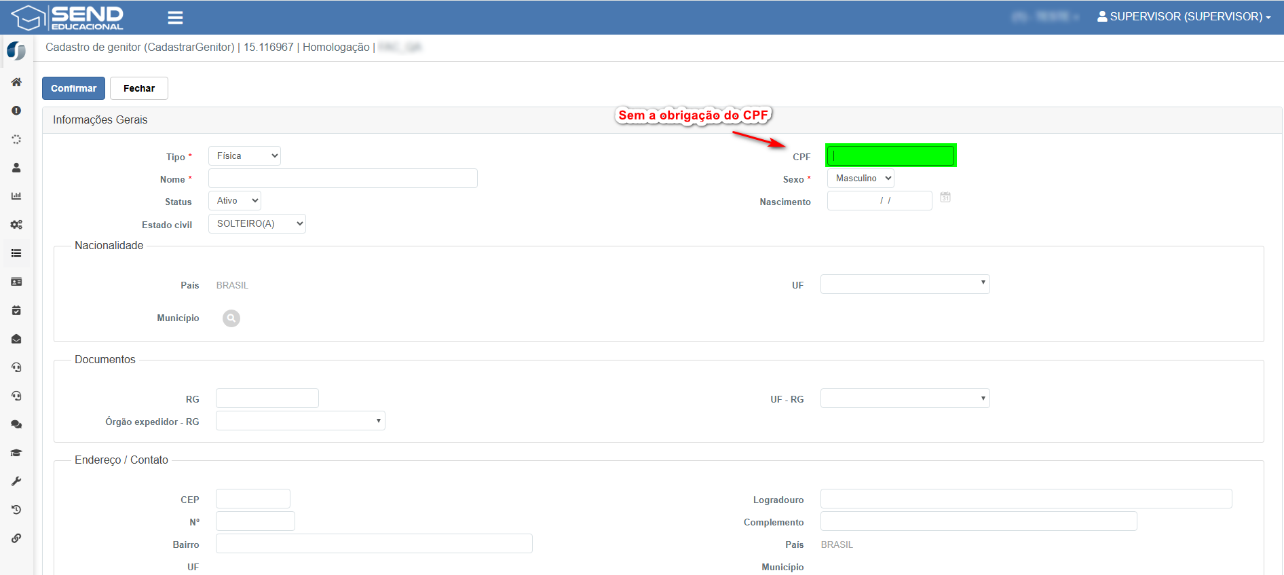The image size is (1284, 575).
Task: Open the Nacionalidade UF dropdown
Action: point(905,284)
